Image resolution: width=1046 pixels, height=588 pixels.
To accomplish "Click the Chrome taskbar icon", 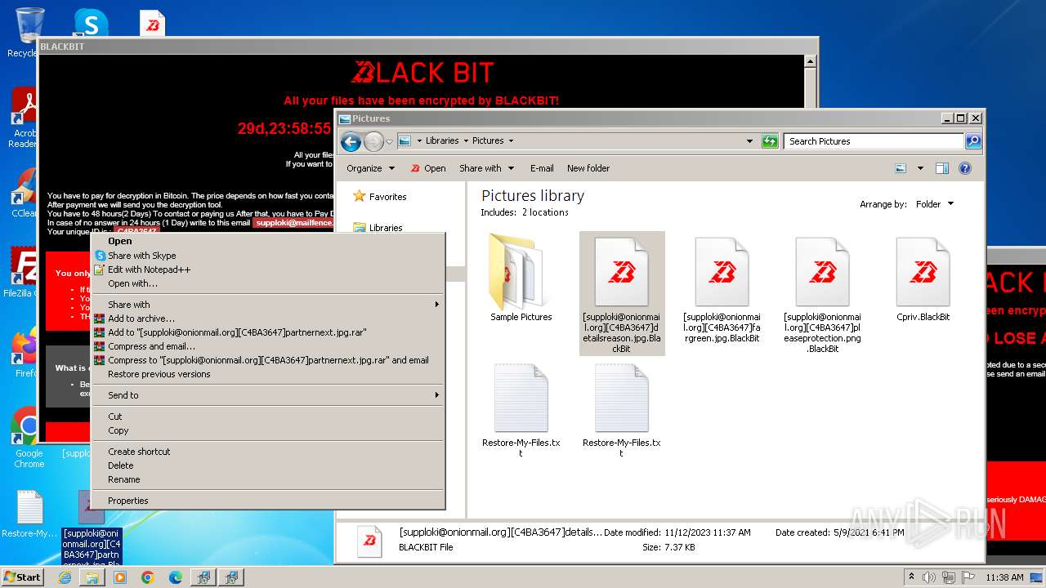I will coord(147,577).
